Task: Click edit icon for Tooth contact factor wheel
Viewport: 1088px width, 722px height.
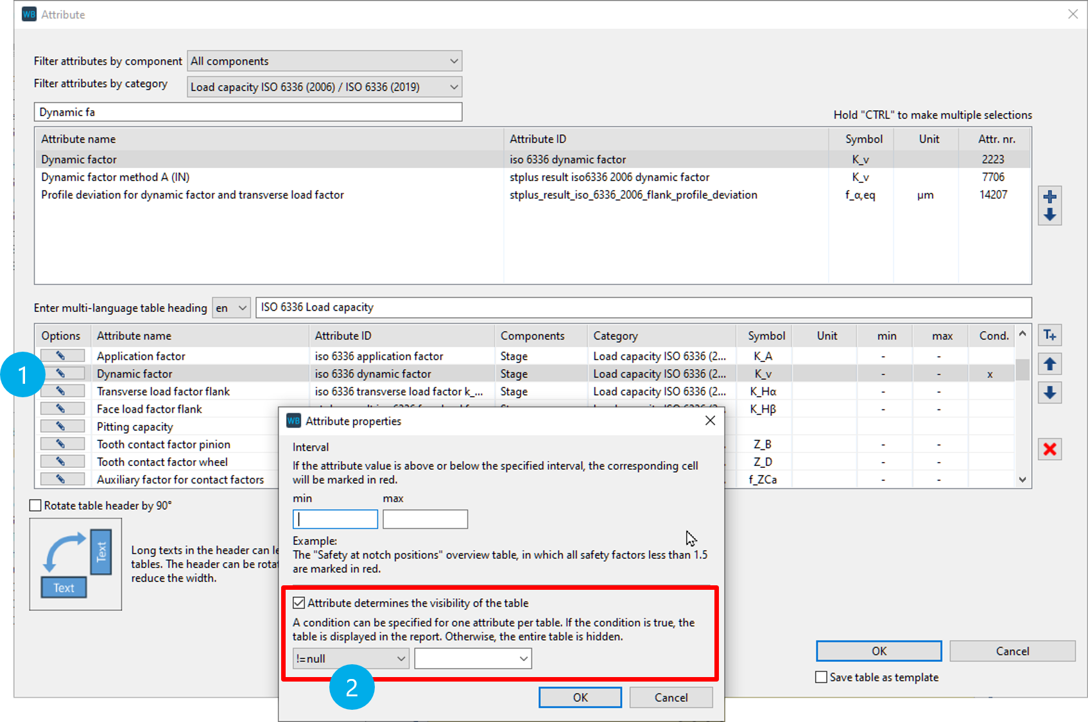Action: pos(62,461)
